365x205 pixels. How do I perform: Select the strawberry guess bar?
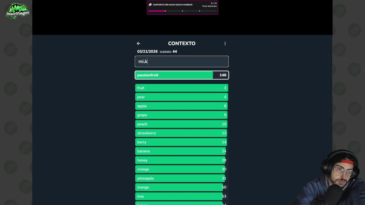point(182,133)
